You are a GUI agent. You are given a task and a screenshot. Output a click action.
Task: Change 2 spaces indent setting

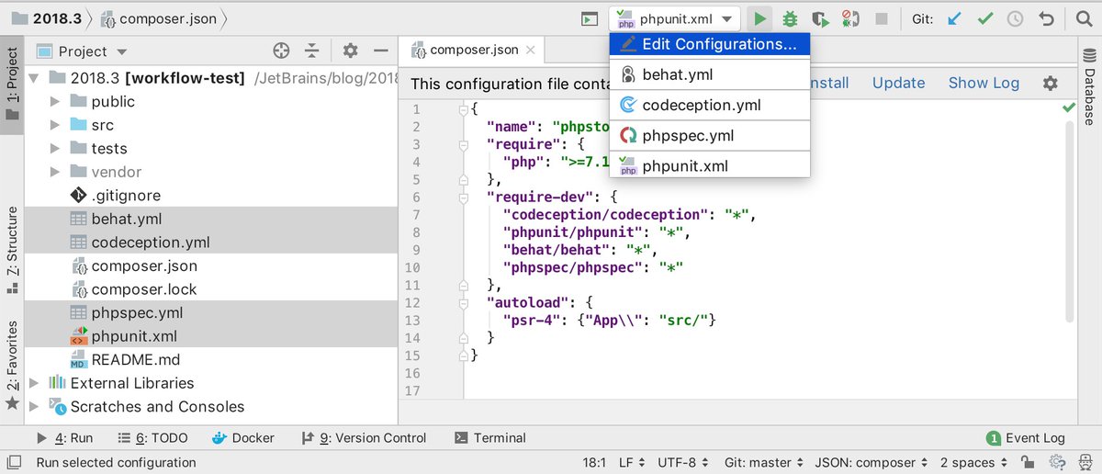tap(975, 463)
